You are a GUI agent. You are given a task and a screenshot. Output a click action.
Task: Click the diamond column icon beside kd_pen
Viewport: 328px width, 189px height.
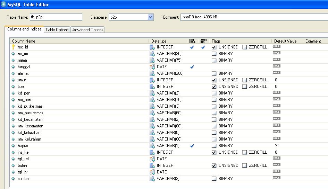click(x=13, y=93)
